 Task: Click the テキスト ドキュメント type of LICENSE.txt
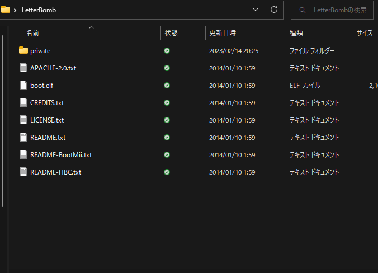(x=314, y=120)
